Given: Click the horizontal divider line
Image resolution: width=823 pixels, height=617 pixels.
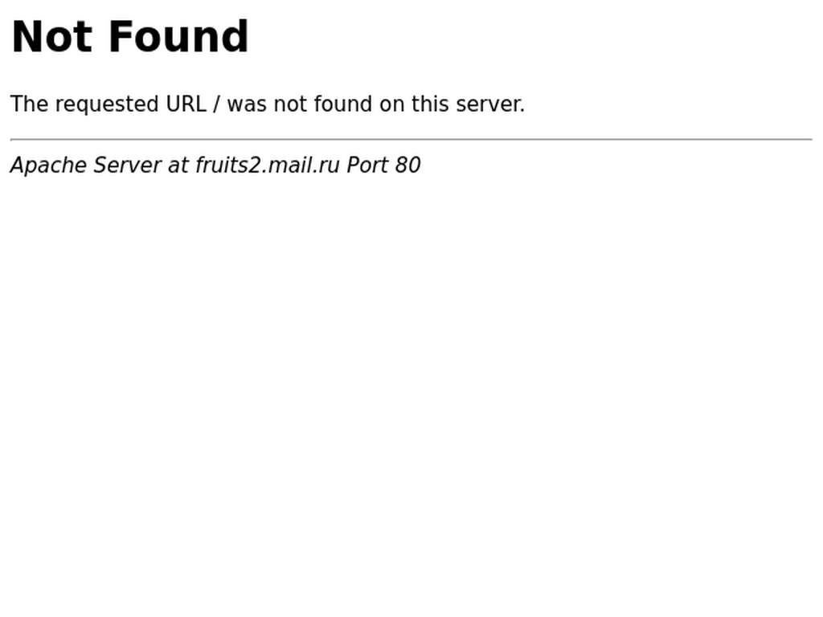Looking at the screenshot, I should (411, 140).
